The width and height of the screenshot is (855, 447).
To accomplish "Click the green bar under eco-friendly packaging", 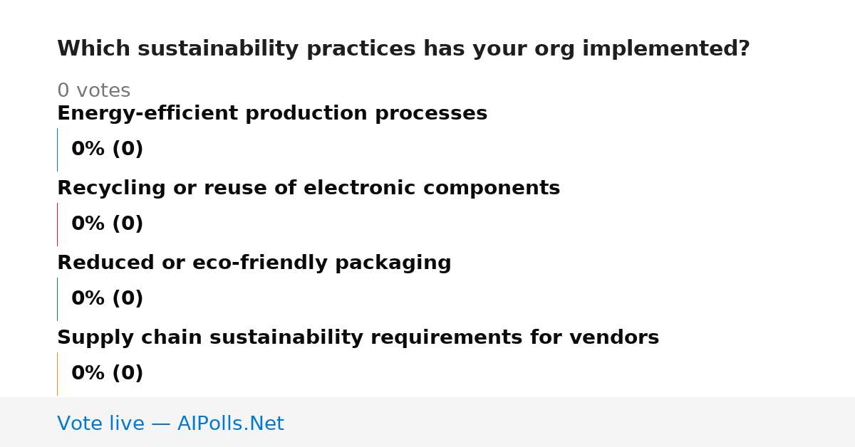I will pos(57,299).
